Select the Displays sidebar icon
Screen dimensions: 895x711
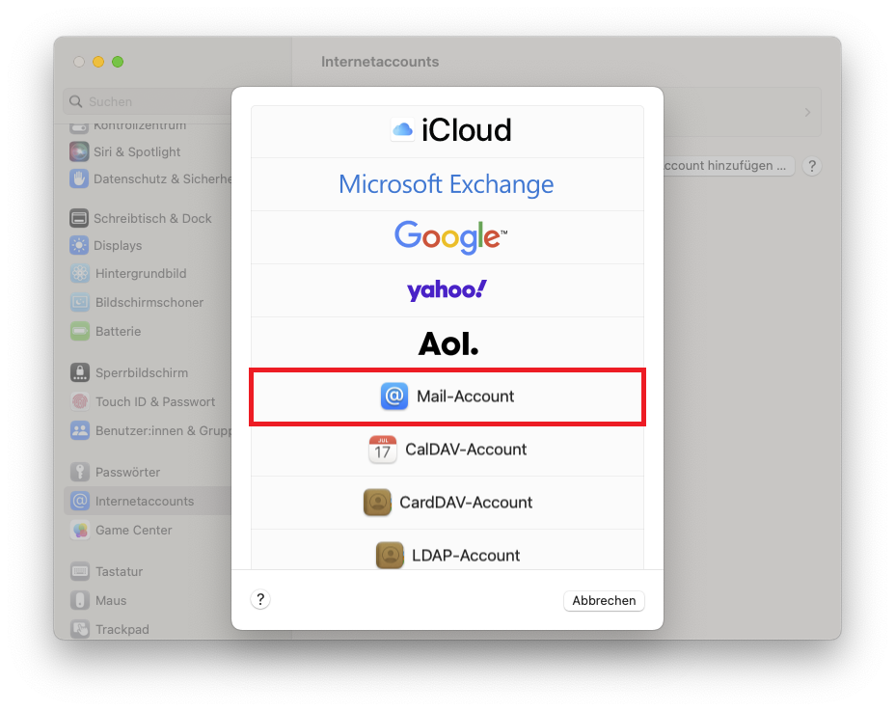pos(80,245)
